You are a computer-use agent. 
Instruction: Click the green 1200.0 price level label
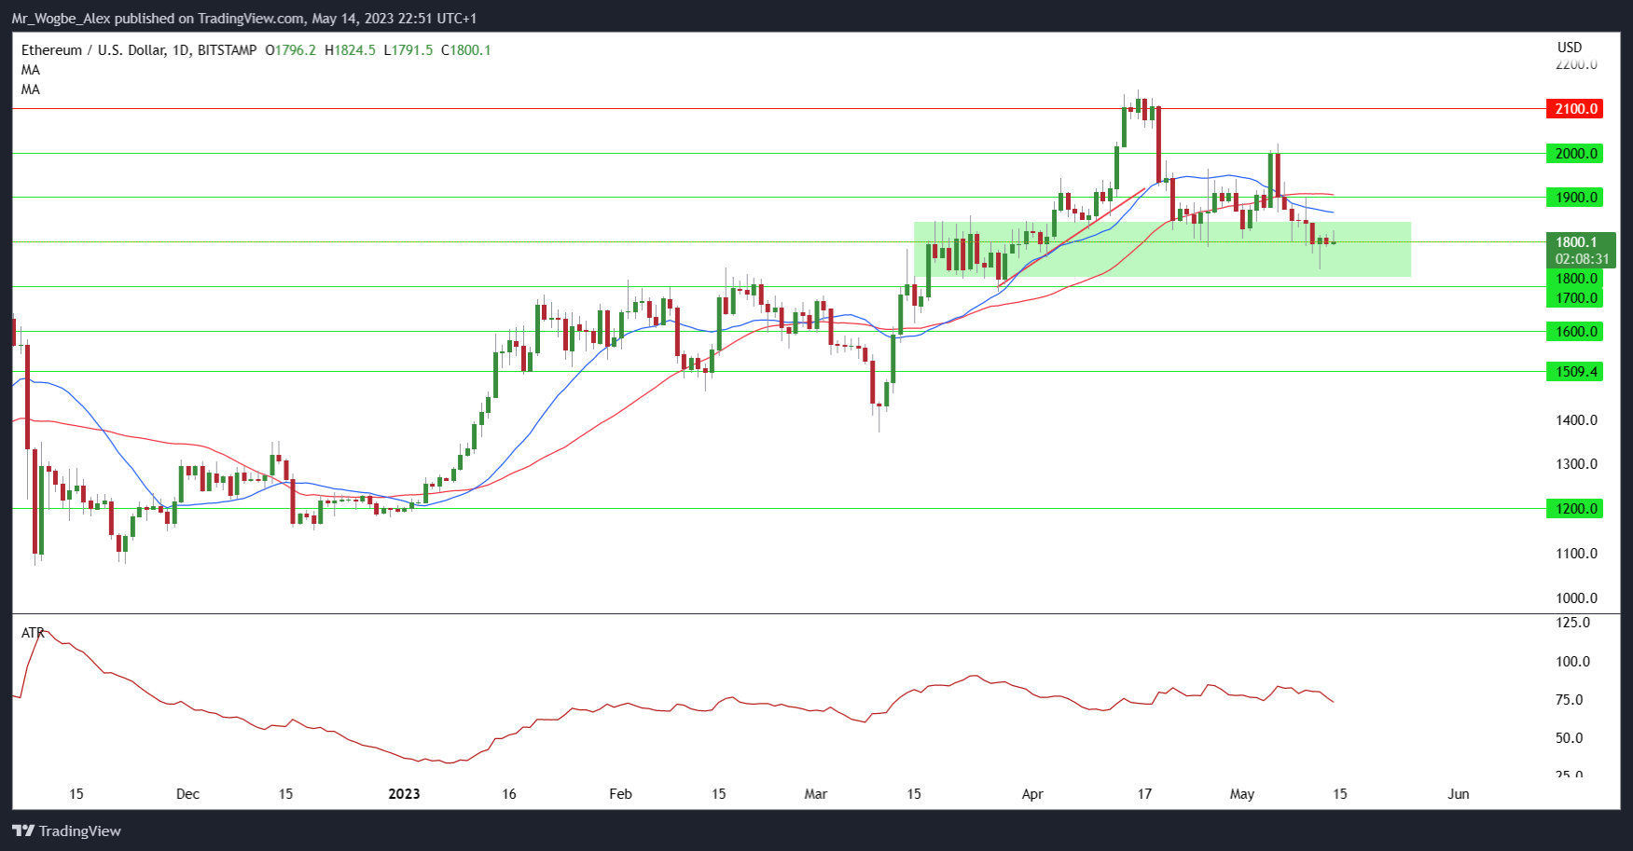point(1574,509)
